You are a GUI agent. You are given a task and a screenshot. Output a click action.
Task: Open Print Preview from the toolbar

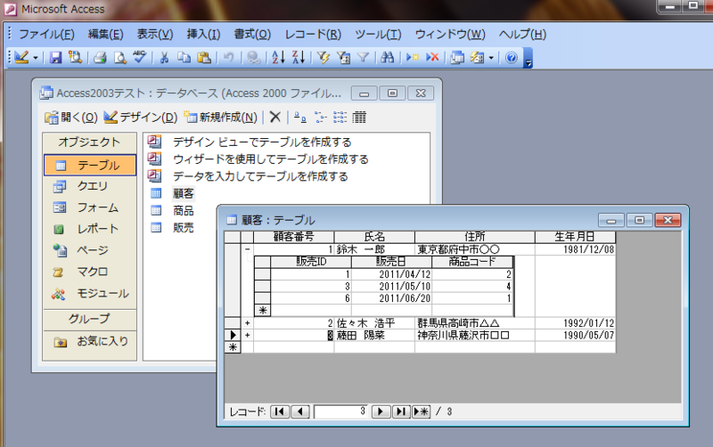click(x=119, y=57)
